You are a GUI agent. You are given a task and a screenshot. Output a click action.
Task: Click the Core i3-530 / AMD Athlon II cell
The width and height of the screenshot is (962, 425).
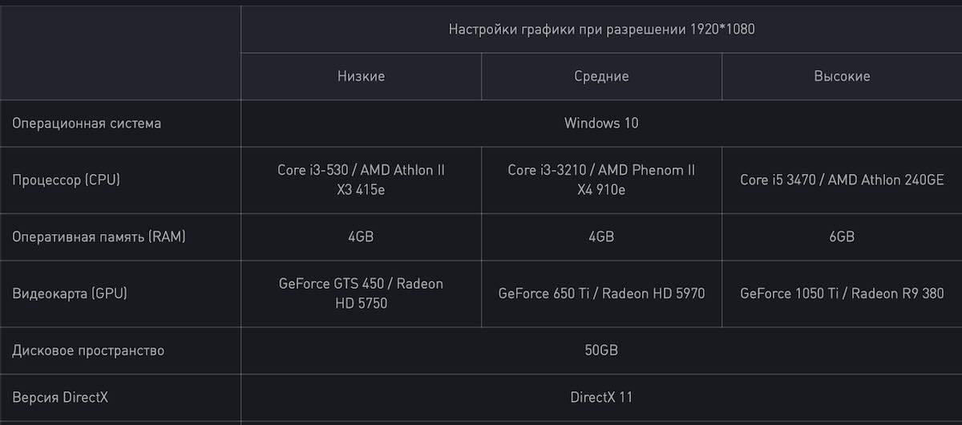point(361,180)
